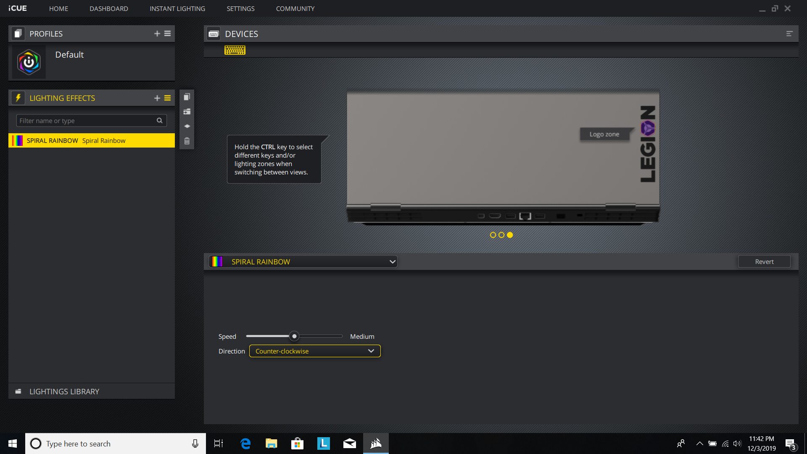Click the Corsair iCUE taskbar icon
This screenshot has width=807, height=454.
pyautogui.click(x=376, y=443)
